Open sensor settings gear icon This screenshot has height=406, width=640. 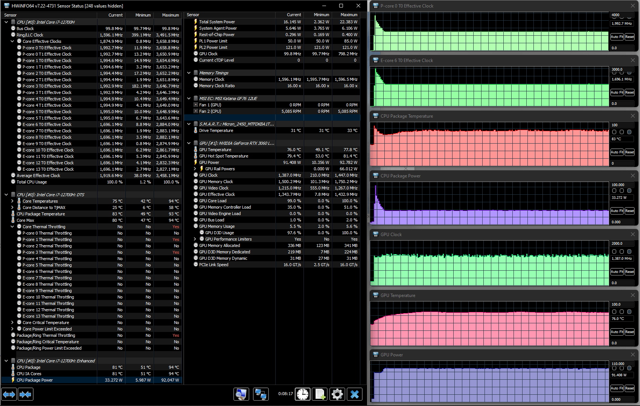[337, 394]
